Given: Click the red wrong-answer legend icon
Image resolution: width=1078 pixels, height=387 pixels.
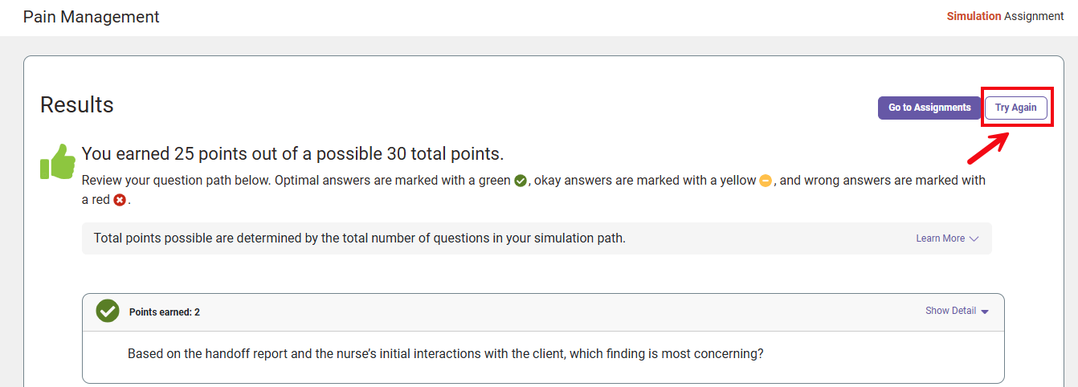Looking at the screenshot, I should pos(120,200).
